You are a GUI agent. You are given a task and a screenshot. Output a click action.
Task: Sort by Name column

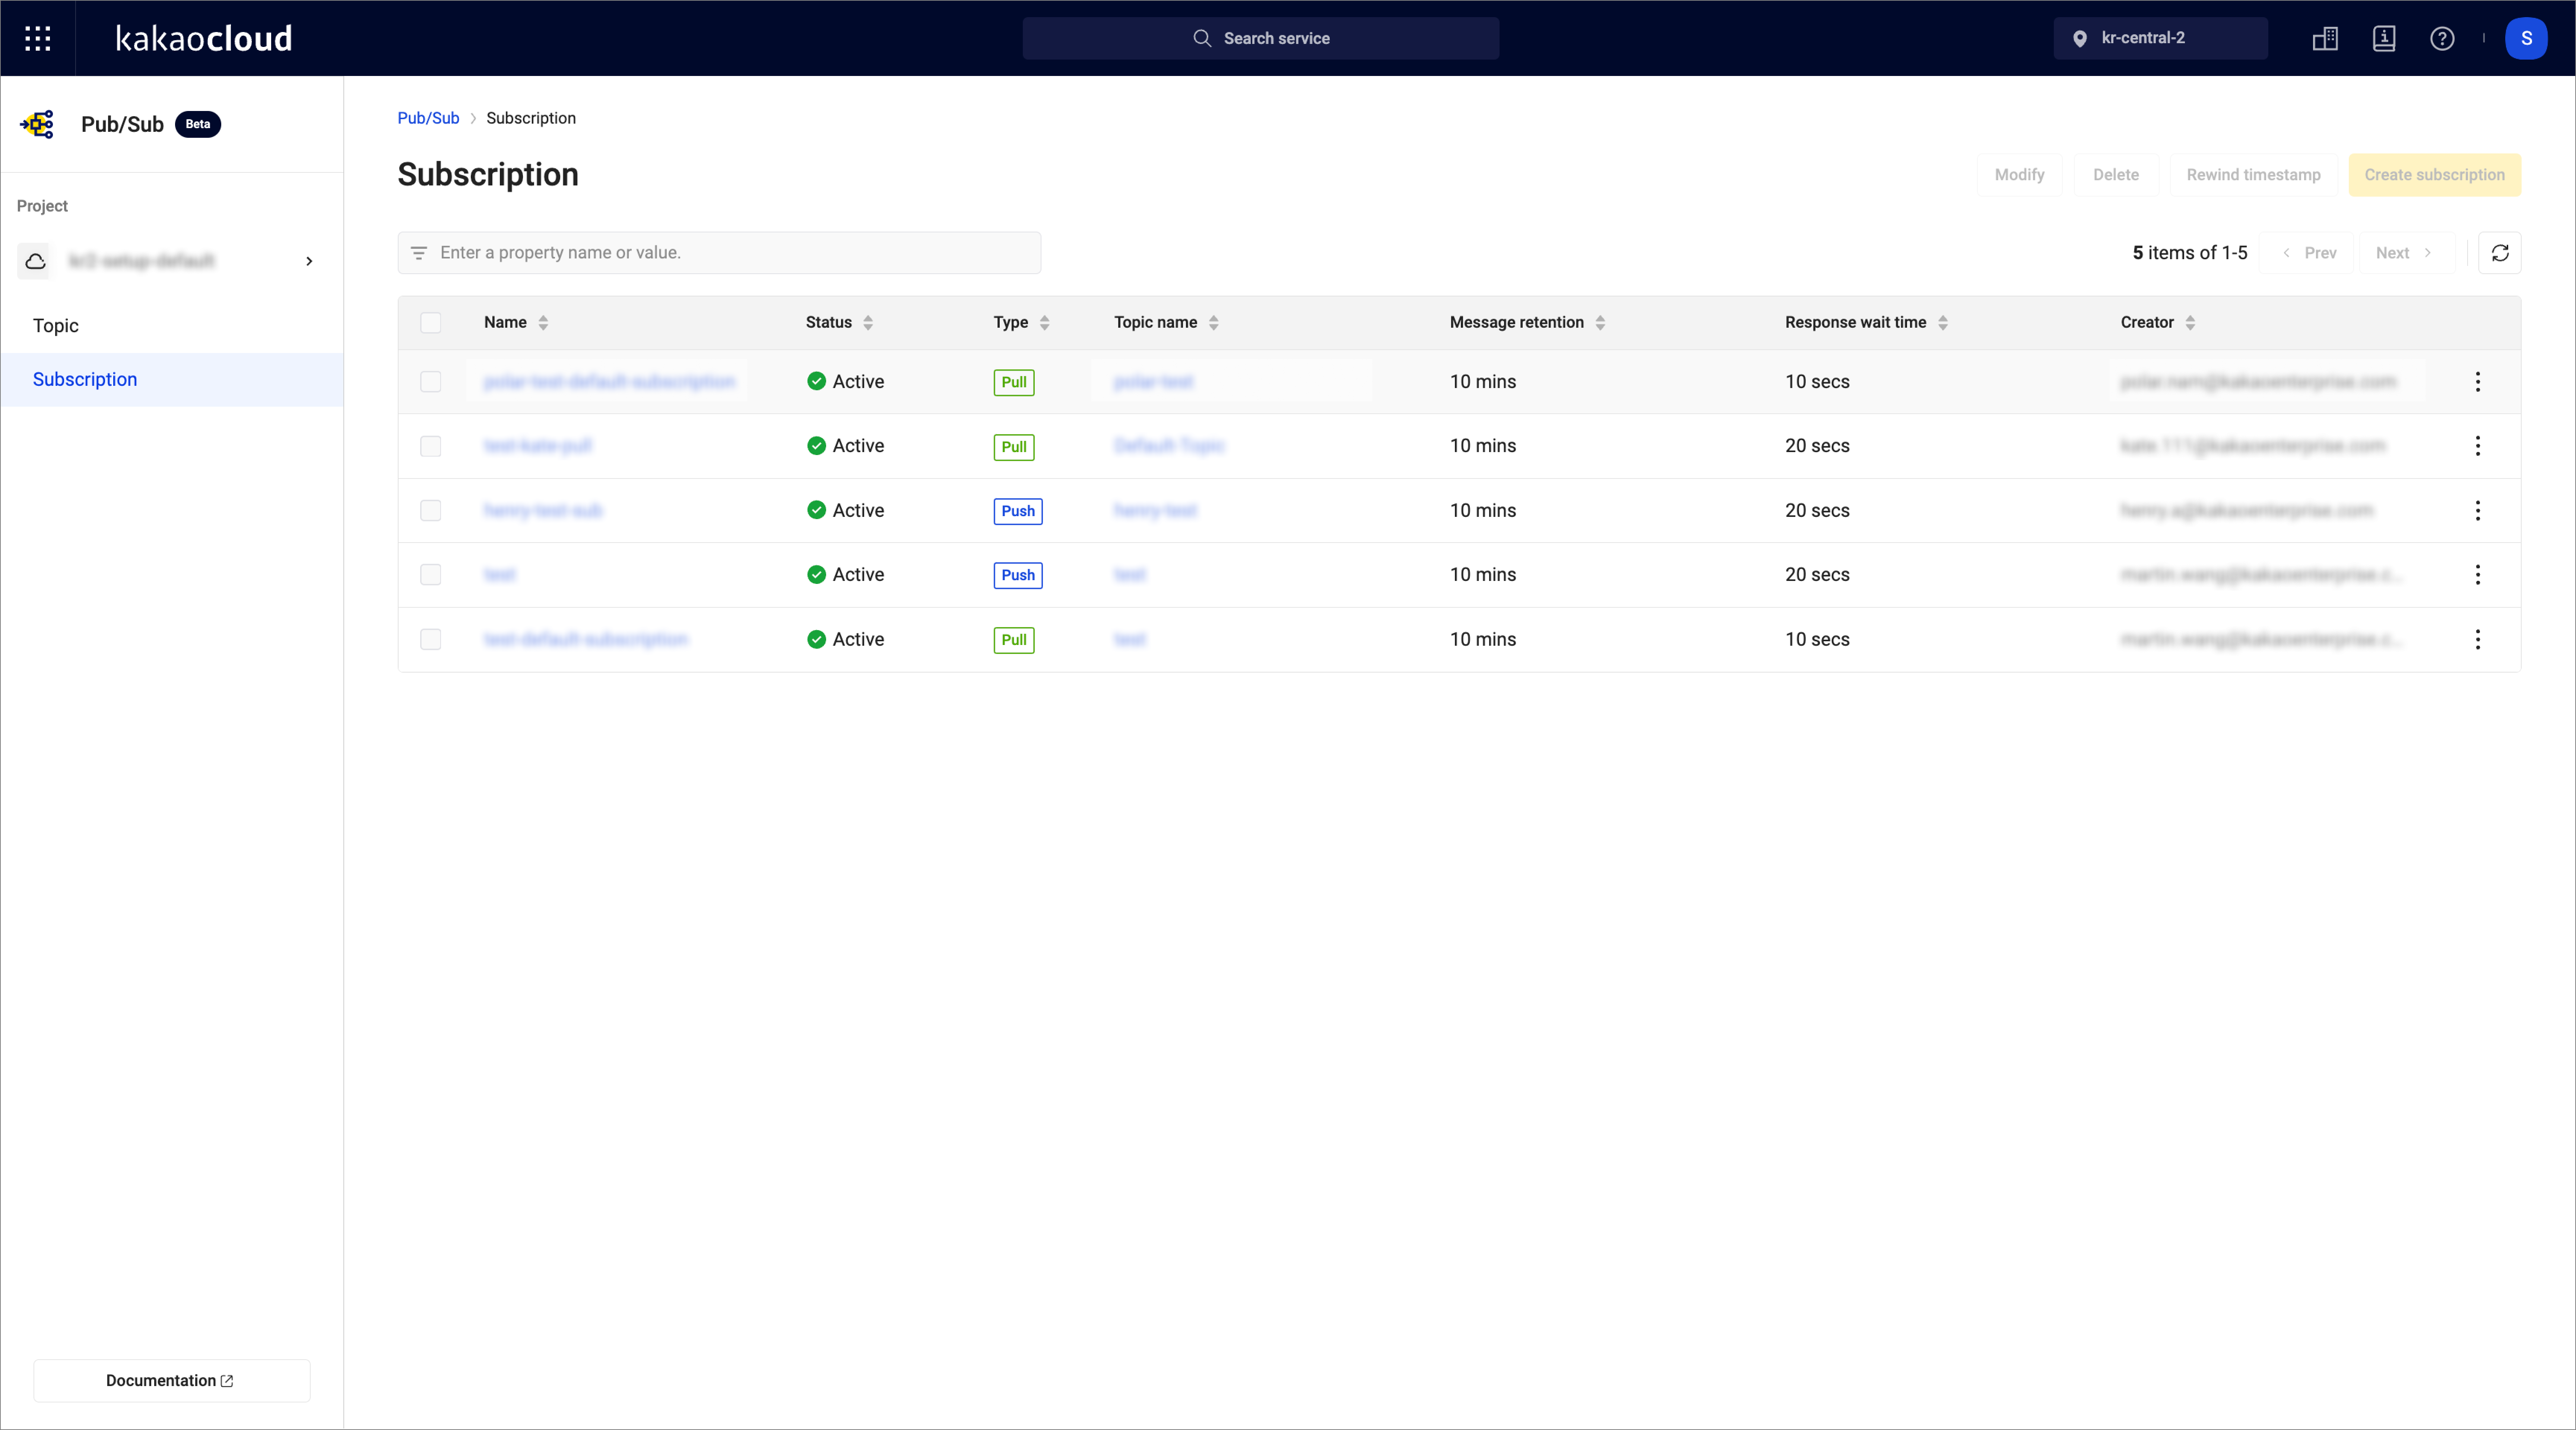tap(543, 323)
